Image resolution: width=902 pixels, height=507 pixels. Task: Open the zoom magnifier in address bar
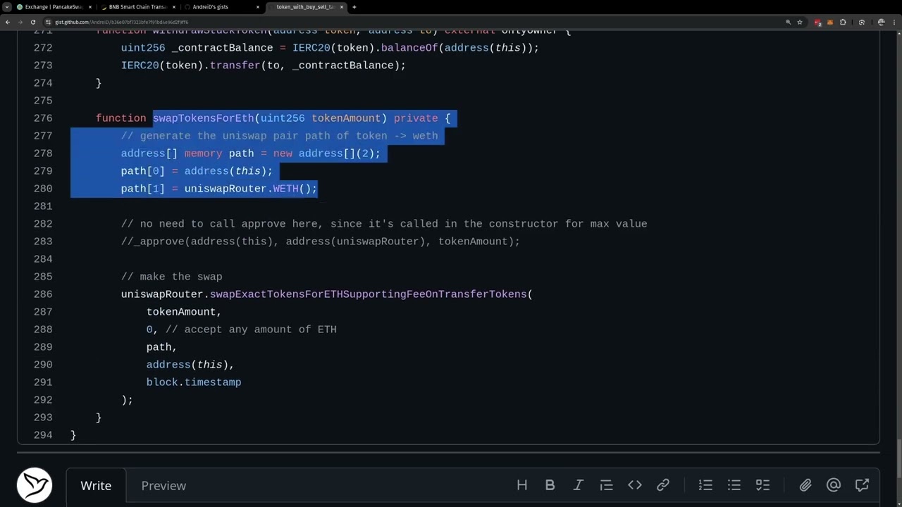788,22
